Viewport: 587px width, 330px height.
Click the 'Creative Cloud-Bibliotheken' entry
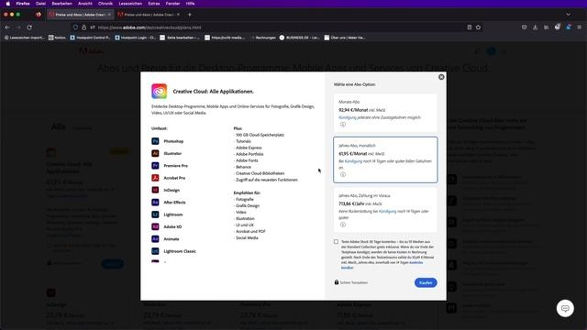click(260, 173)
